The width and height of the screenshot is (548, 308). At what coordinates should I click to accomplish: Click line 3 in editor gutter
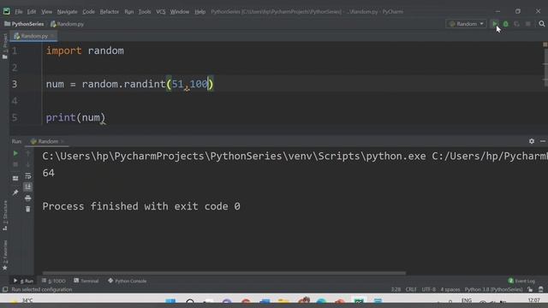pyautogui.click(x=15, y=84)
